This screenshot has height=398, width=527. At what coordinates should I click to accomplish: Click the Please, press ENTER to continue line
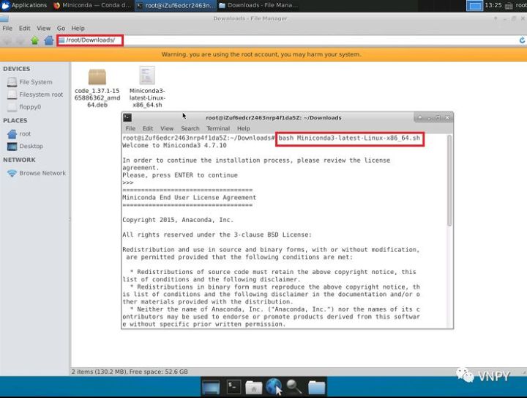coord(180,175)
